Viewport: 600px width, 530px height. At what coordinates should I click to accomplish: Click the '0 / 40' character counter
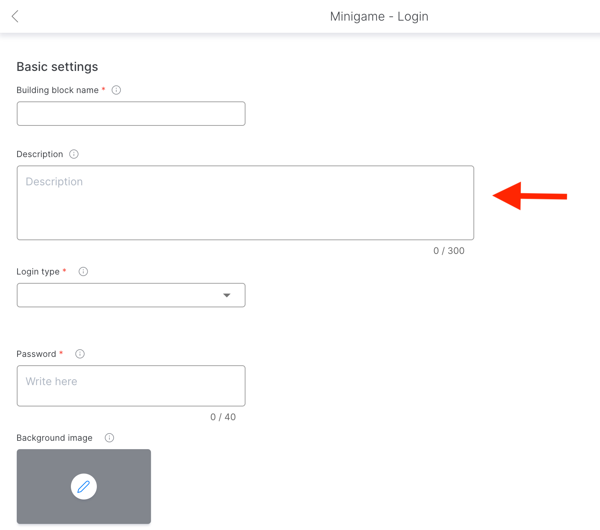pos(223,417)
